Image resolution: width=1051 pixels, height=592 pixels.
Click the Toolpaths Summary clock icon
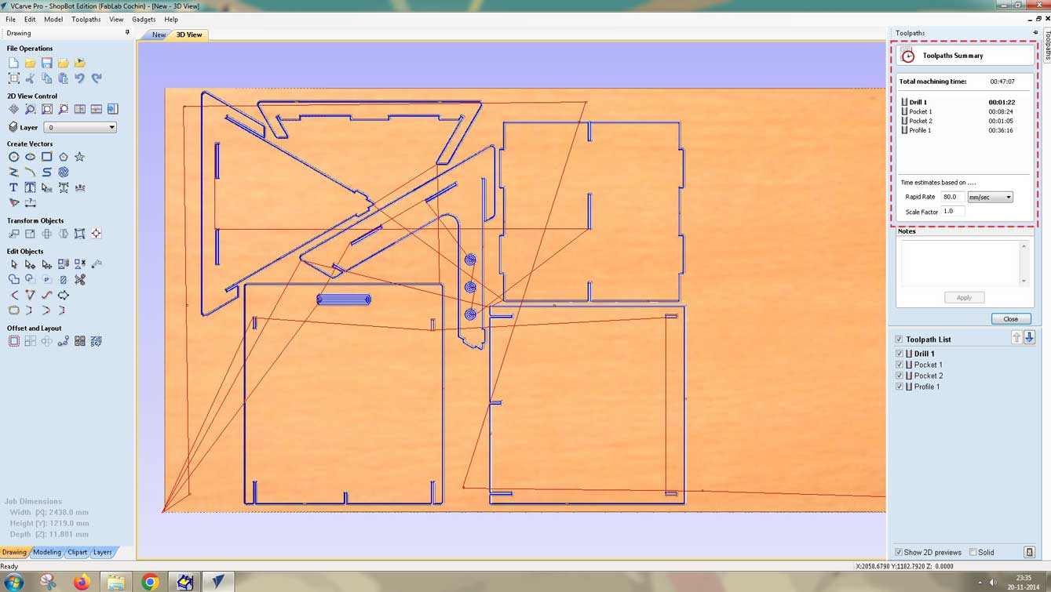click(908, 56)
